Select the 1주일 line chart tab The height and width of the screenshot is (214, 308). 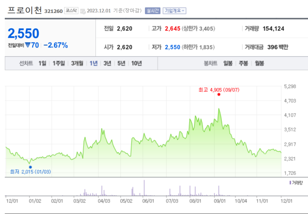[x=58, y=63]
